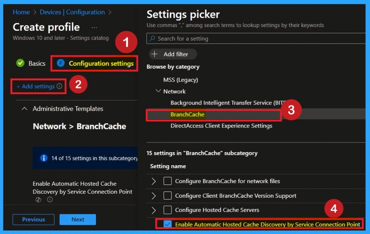Switch to the Basics step tab
Image resolution: width=370 pixels, height=234 pixels.
[x=37, y=64]
